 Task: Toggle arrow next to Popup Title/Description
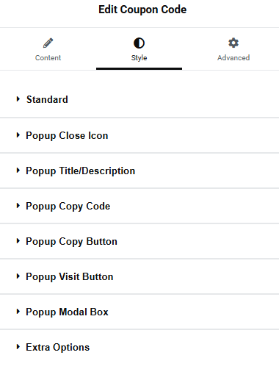point(18,171)
